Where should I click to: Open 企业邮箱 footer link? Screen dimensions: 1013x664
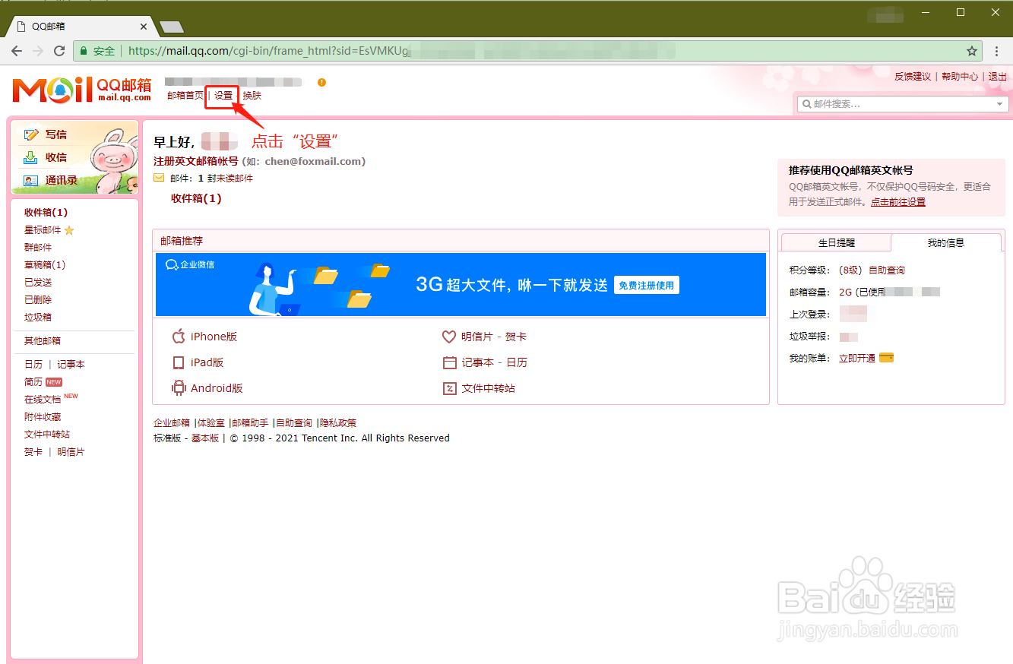point(172,423)
